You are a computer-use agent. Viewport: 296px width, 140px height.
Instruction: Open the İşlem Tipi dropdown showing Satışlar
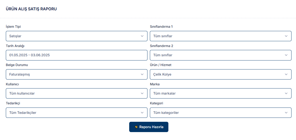[74, 36]
